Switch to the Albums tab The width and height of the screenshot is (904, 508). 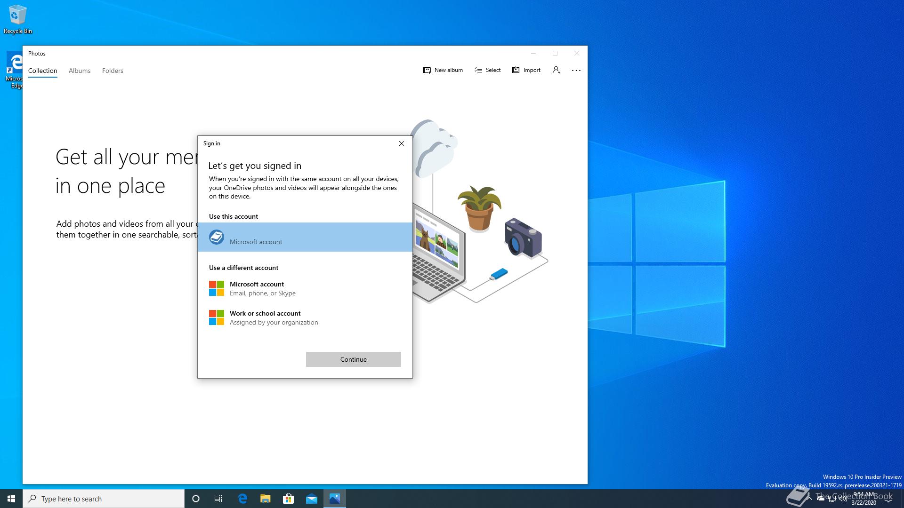(x=80, y=71)
